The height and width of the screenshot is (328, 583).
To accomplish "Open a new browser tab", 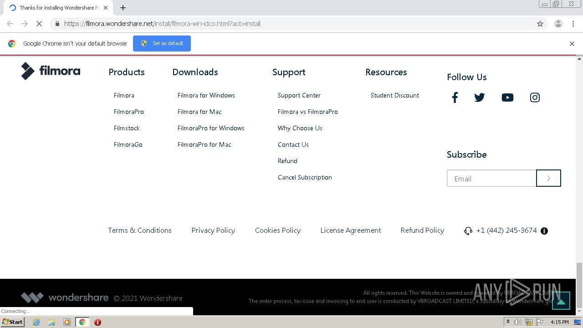I will pyautogui.click(x=123, y=8).
